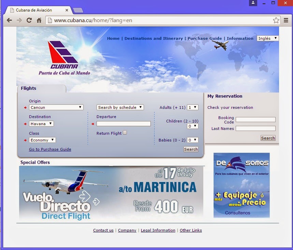Click the Chrome user profile icon
The width and height of the screenshot is (293, 250).
click(x=253, y=3)
